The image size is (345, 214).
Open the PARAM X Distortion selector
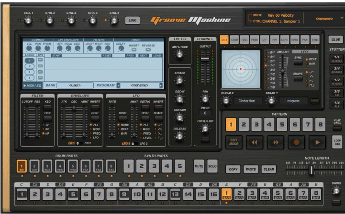247,101
